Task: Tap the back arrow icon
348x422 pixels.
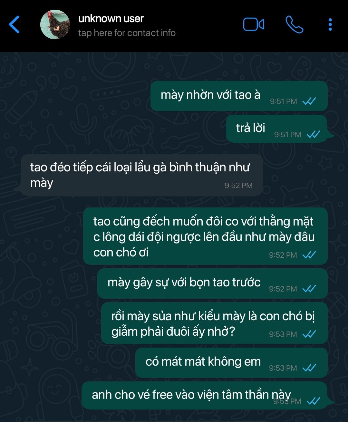Action: 14,24
